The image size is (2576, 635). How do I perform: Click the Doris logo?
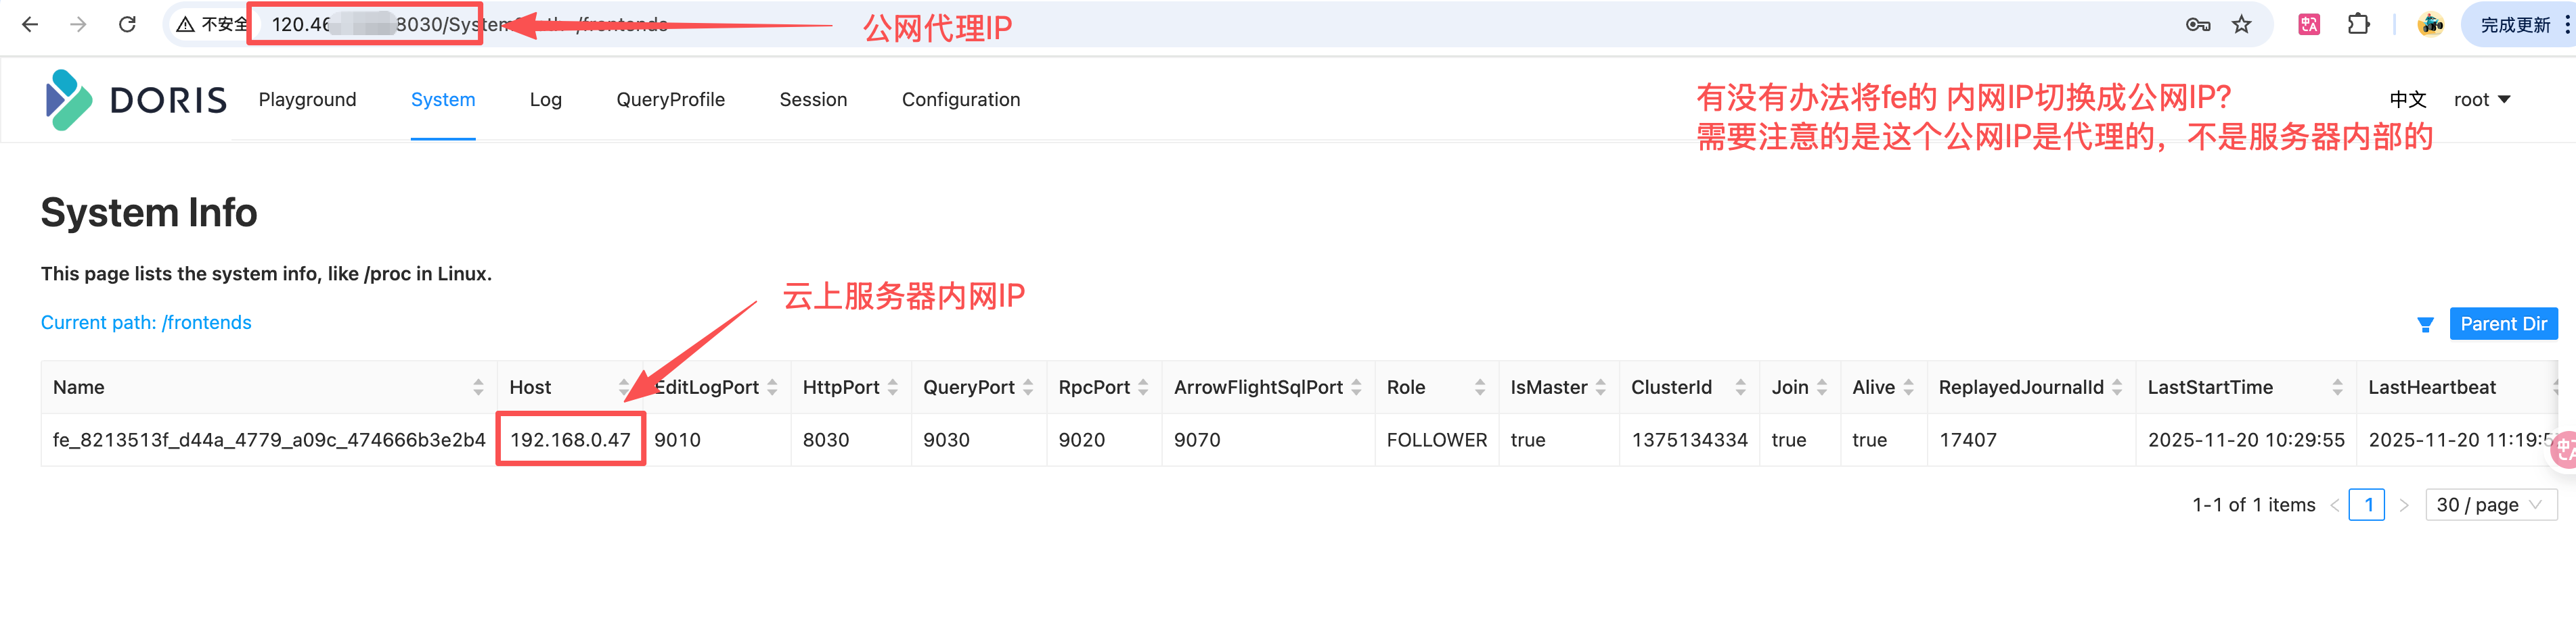136,100
